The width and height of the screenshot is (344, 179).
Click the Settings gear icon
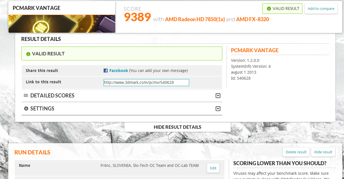26,108
